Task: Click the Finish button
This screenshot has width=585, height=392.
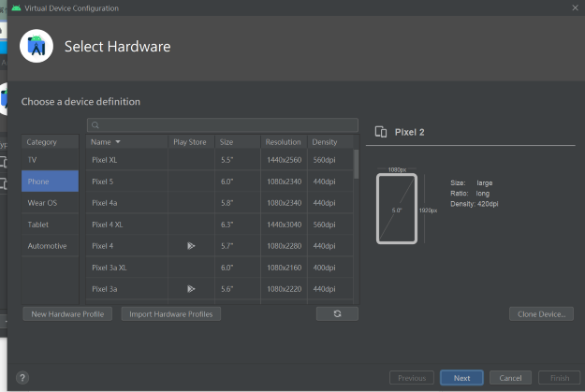Action: tap(559, 378)
